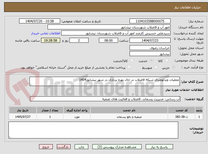Click the نام خدمت column header

point(129,110)
